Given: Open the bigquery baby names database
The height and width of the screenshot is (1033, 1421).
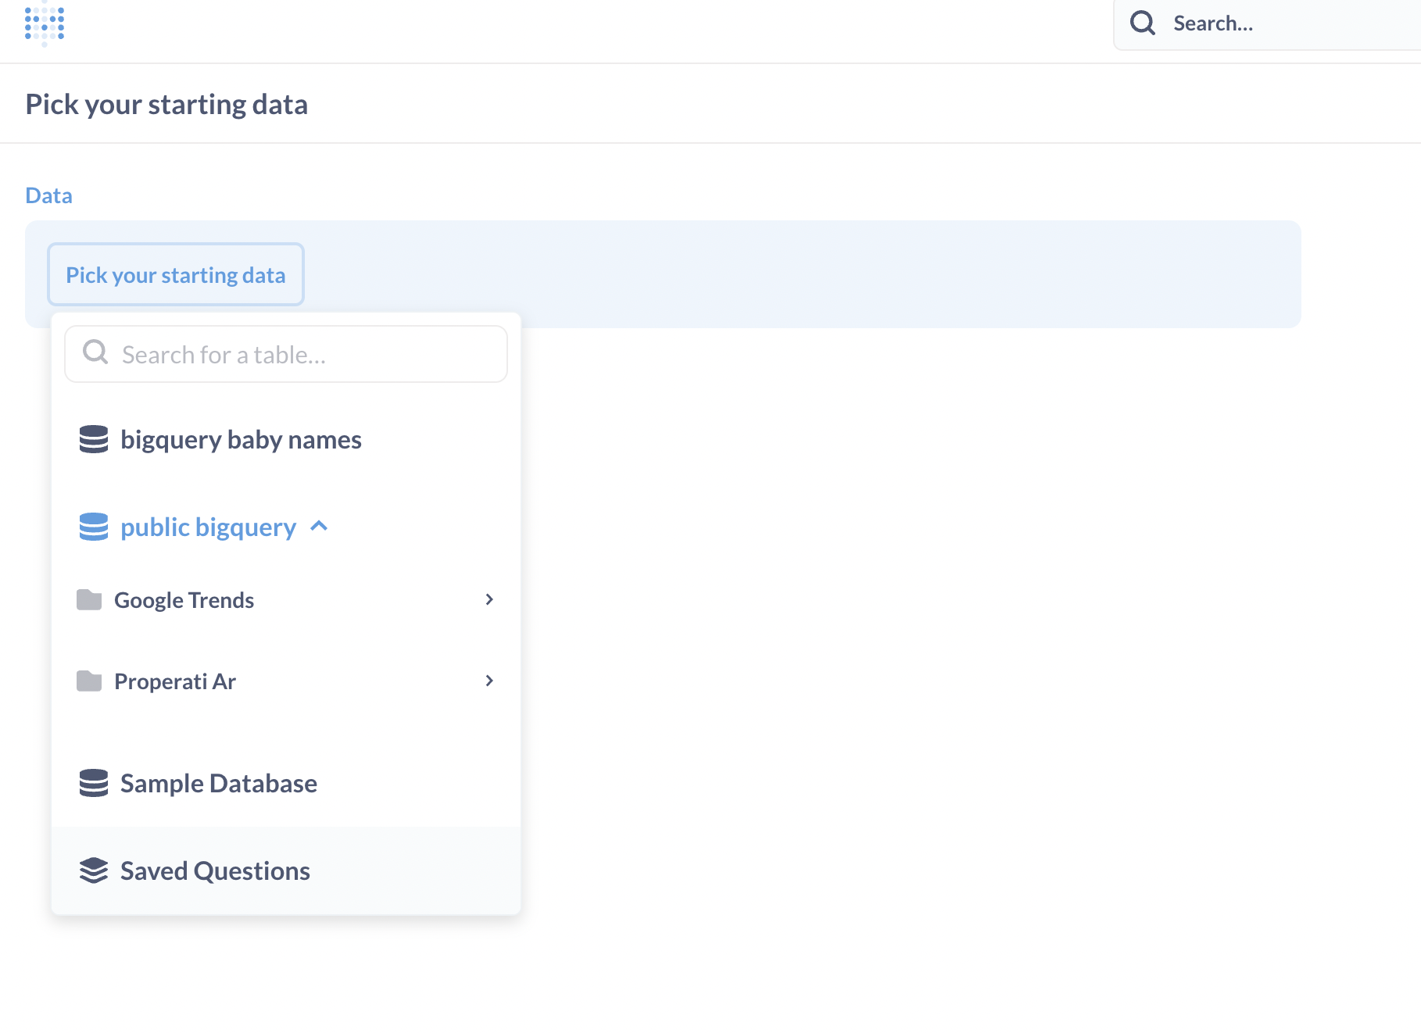Looking at the screenshot, I should tap(241, 439).
